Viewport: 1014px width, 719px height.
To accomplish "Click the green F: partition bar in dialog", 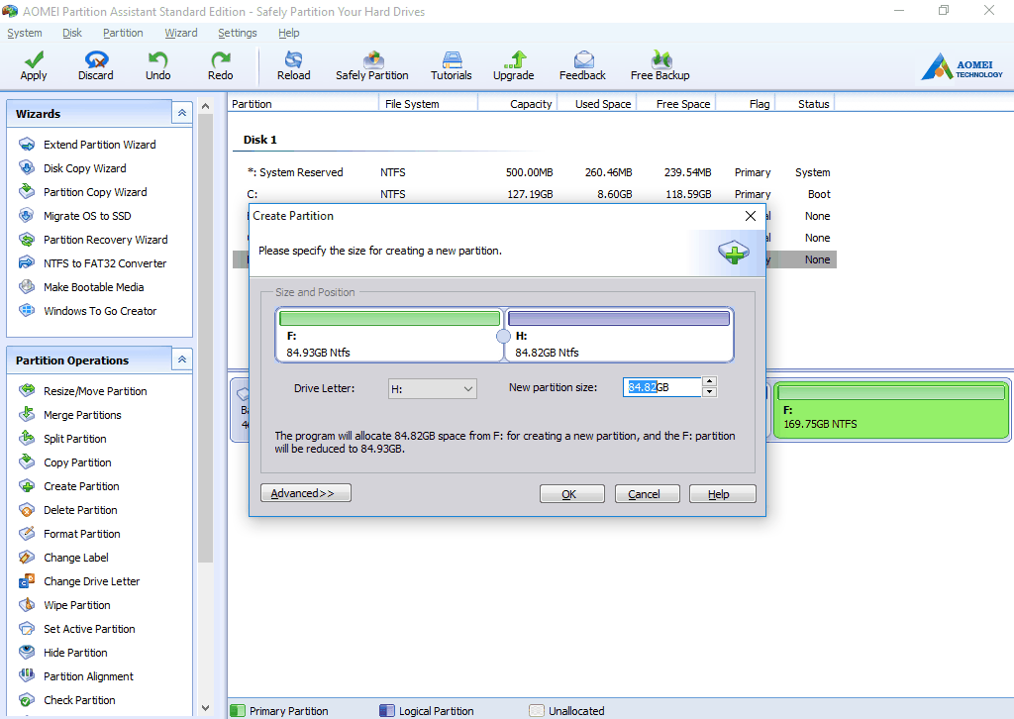I will coord(390,318).
